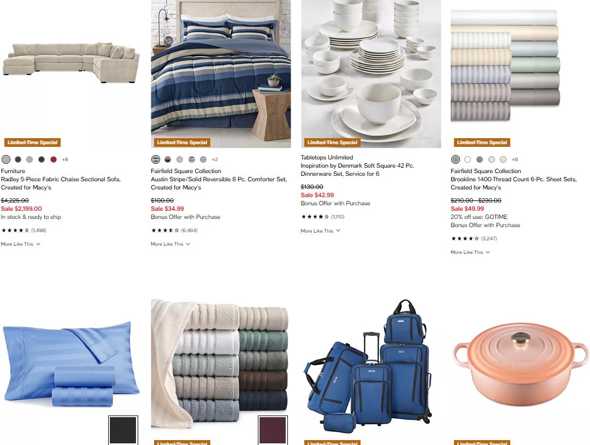Pick the white sheet set color swatch
Viewport: 590px width, 445px height.
[467, 159]
